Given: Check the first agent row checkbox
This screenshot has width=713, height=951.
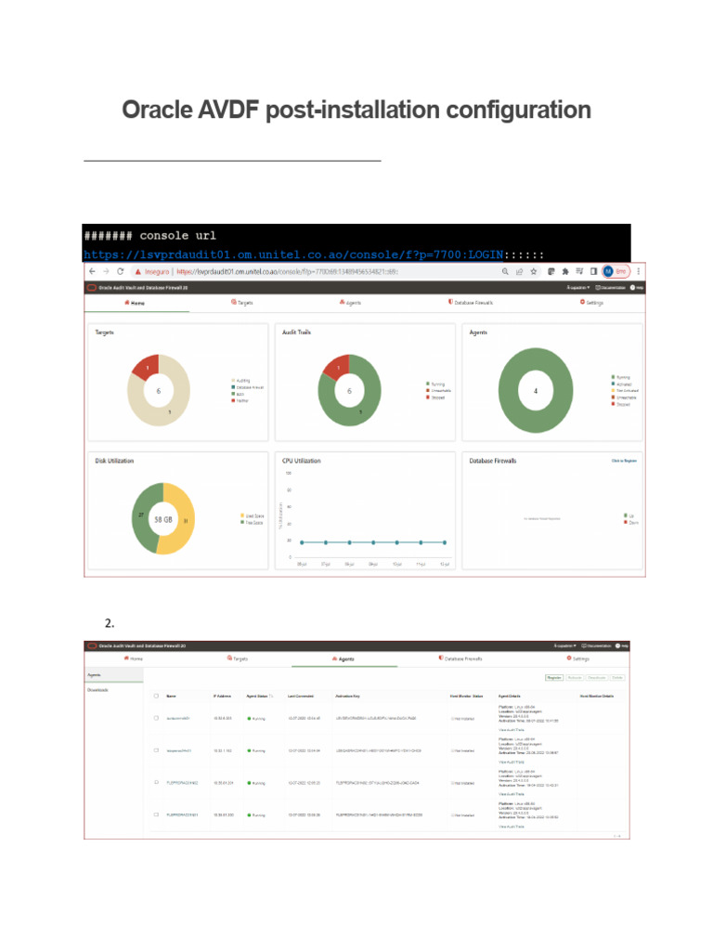Looking at the screenshot, I should coord(156,718).
